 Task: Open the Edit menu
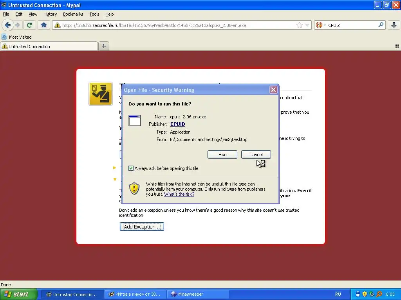(x=19, y=14)
